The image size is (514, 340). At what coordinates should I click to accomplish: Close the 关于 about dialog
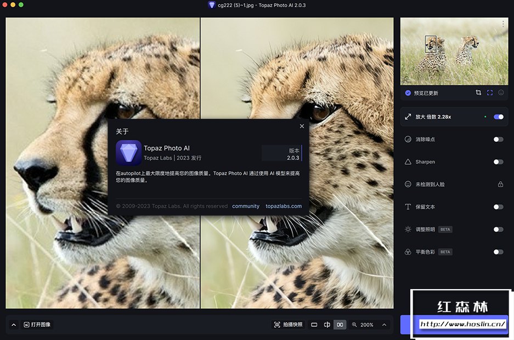coord(302,126)
